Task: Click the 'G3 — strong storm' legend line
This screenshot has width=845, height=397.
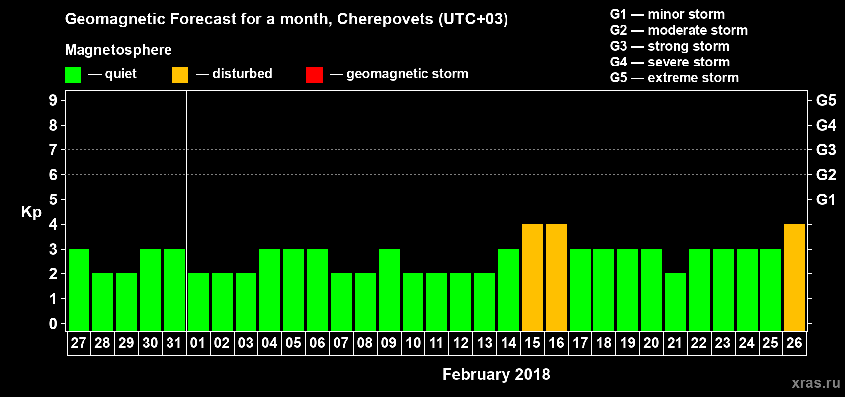Action: 670,46
